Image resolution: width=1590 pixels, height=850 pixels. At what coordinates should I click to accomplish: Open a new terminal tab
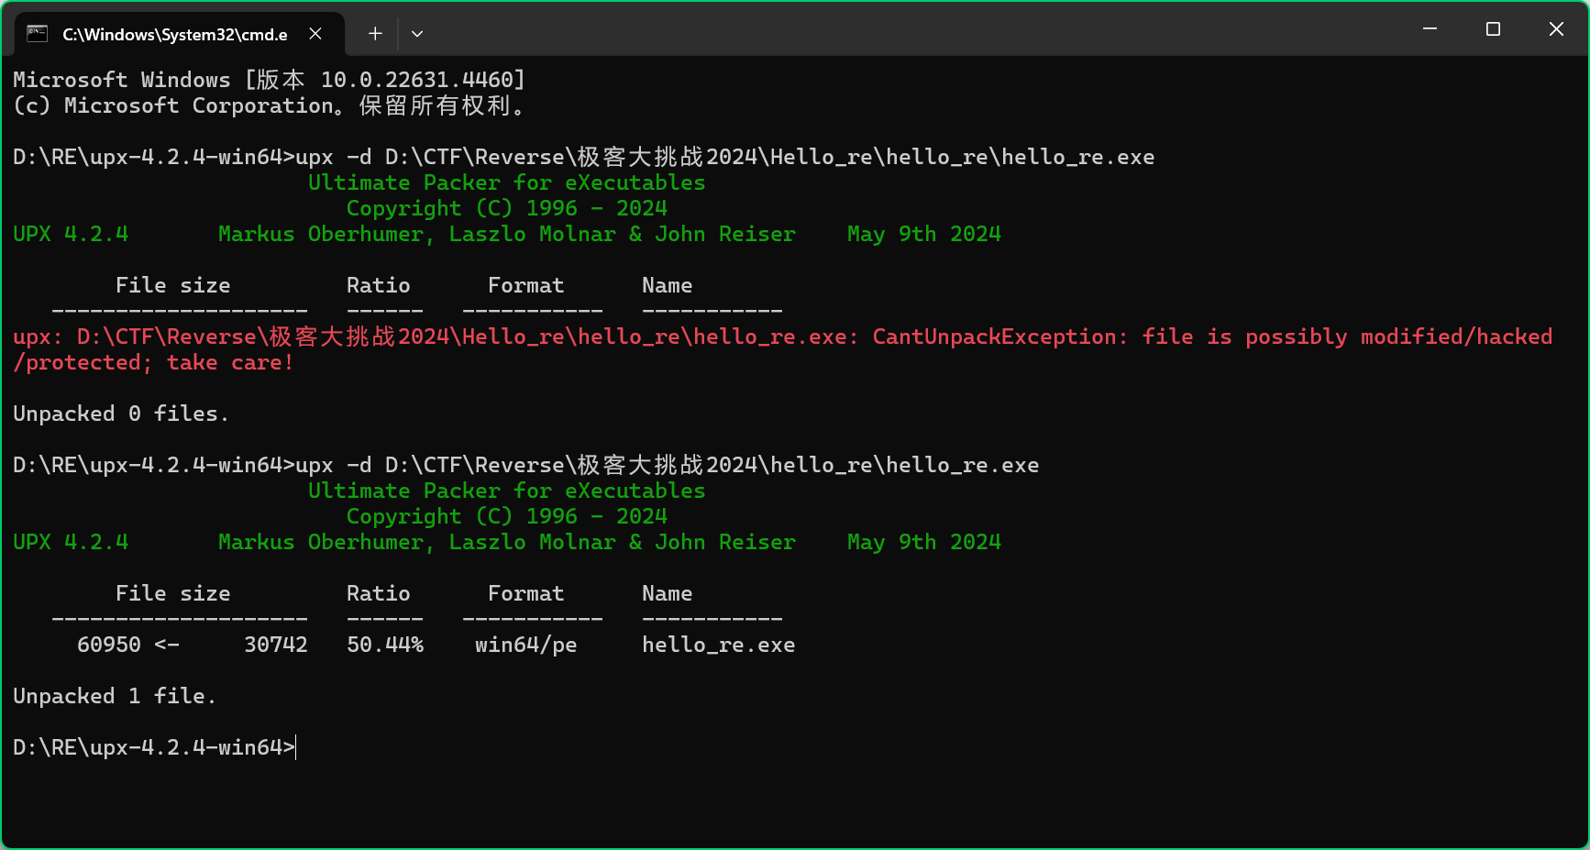pos(375,34)
